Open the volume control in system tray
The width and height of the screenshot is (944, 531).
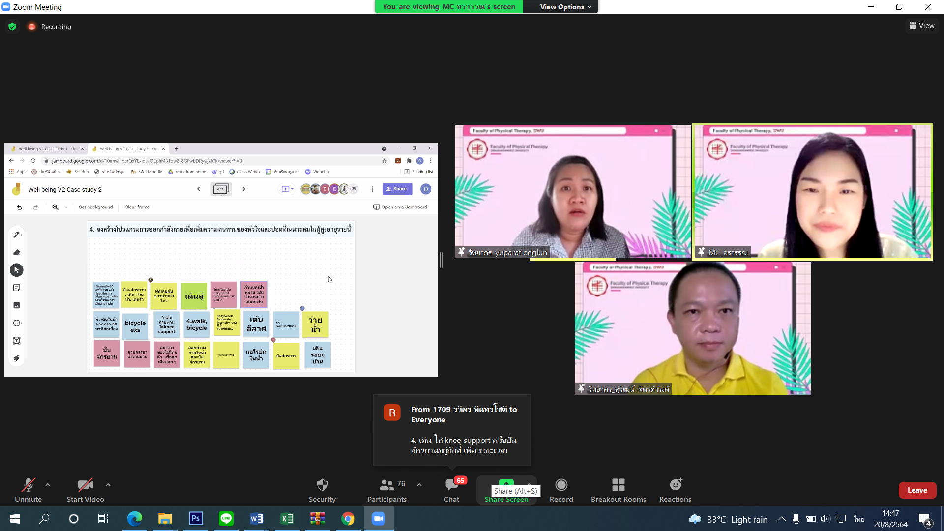point(825,519)
